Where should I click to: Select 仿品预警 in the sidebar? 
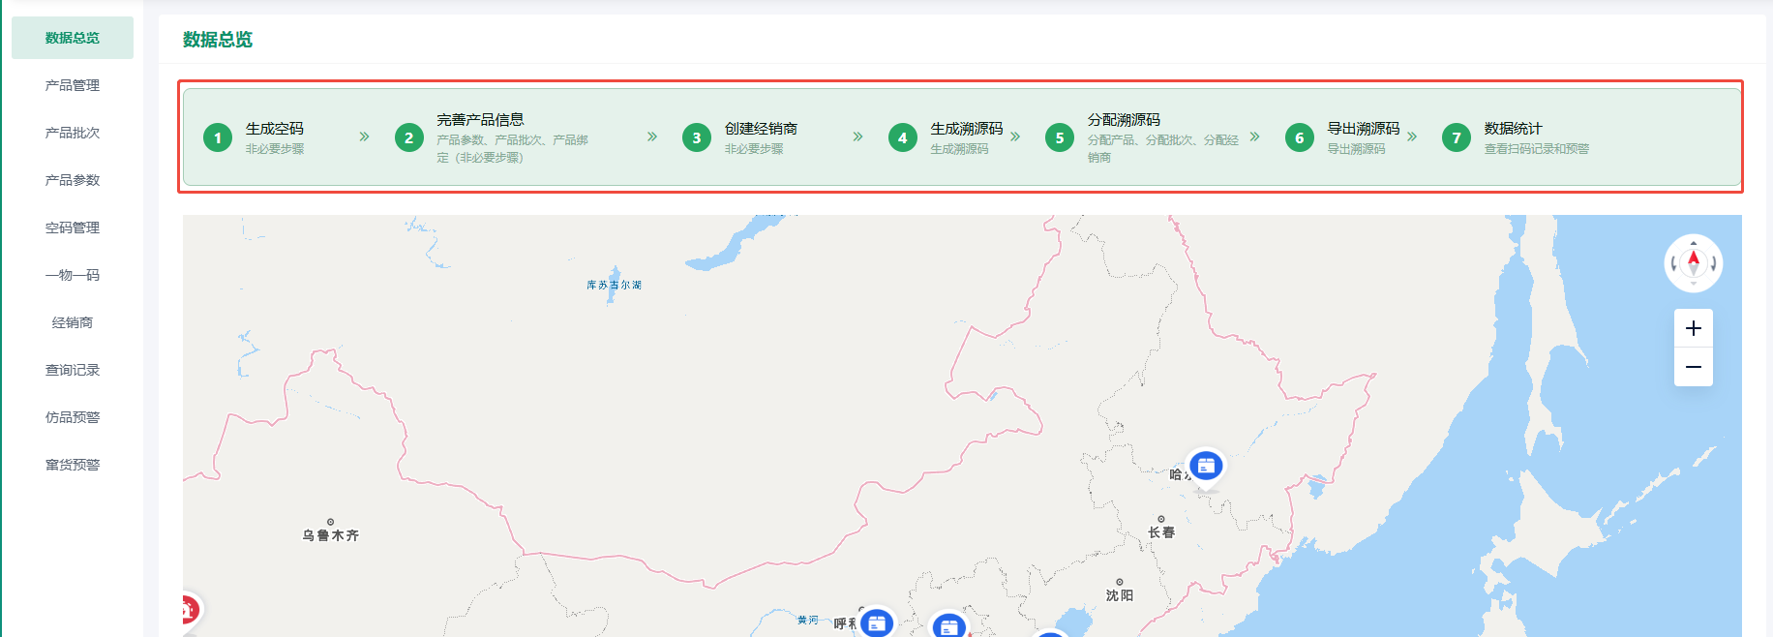[x=73, y=417]
